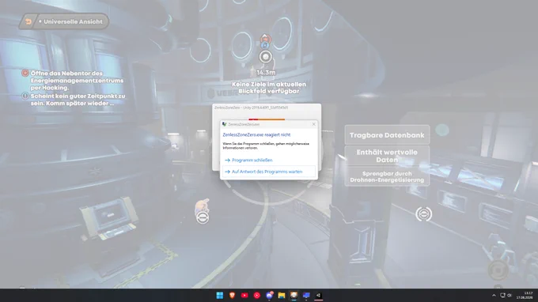Switch to the Zenless Zone Zero taskbar icon

pyautogui.click(x=294, y=295)
